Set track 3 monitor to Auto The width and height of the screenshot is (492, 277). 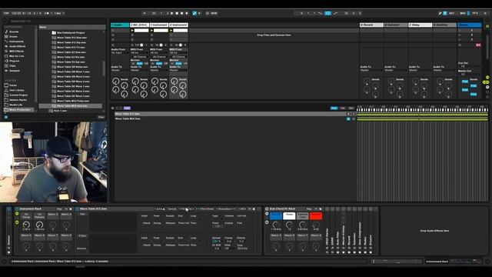[x=159, y=63]
